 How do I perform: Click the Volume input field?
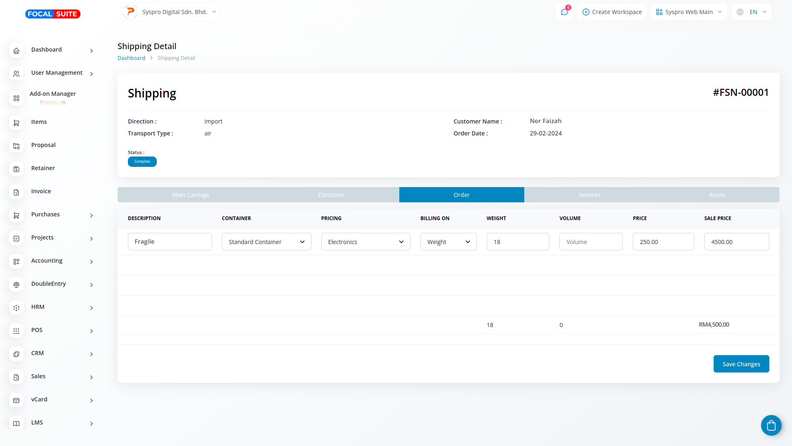591,242
